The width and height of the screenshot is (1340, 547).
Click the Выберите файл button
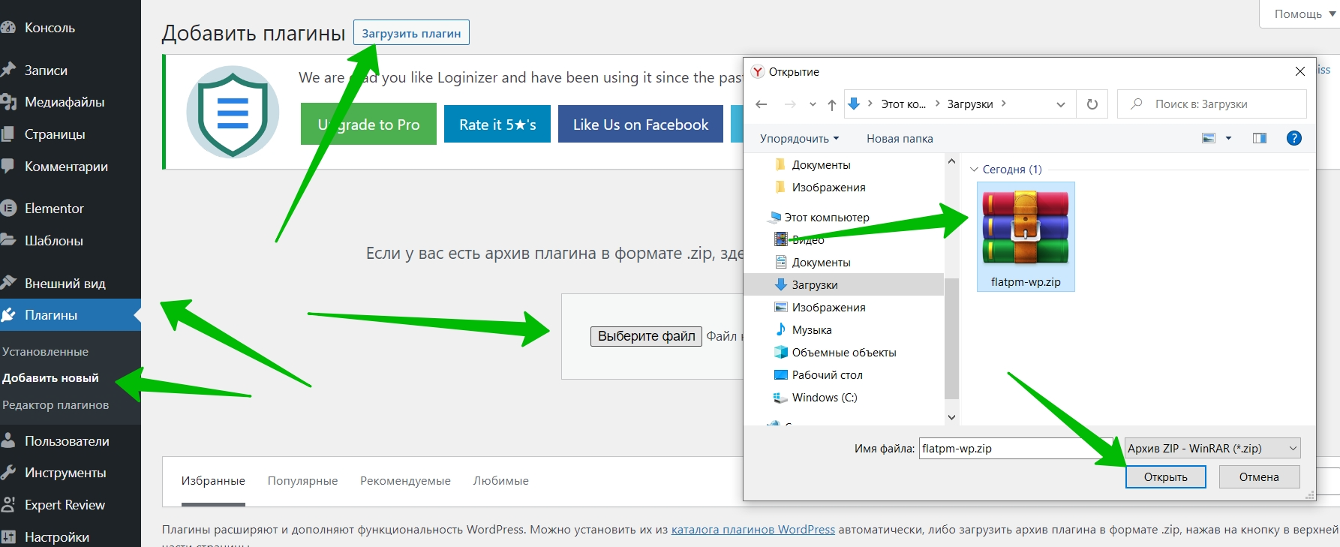pyautogui.click(x=646, y=336)
